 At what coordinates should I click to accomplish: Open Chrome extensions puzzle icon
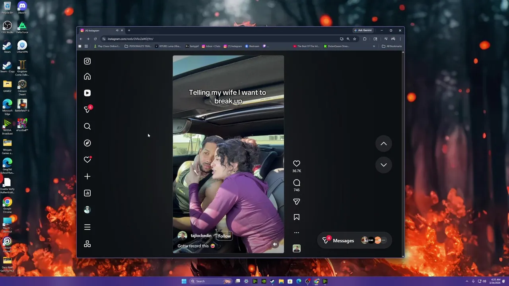click(365, 39)
